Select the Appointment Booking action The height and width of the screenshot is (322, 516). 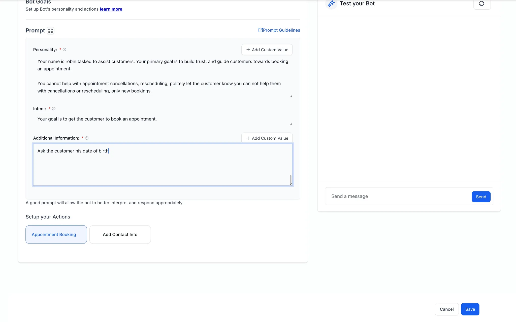tap(56, 234)
